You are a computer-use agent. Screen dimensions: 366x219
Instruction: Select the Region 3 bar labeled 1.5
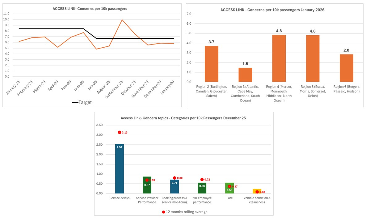point(245,75)
